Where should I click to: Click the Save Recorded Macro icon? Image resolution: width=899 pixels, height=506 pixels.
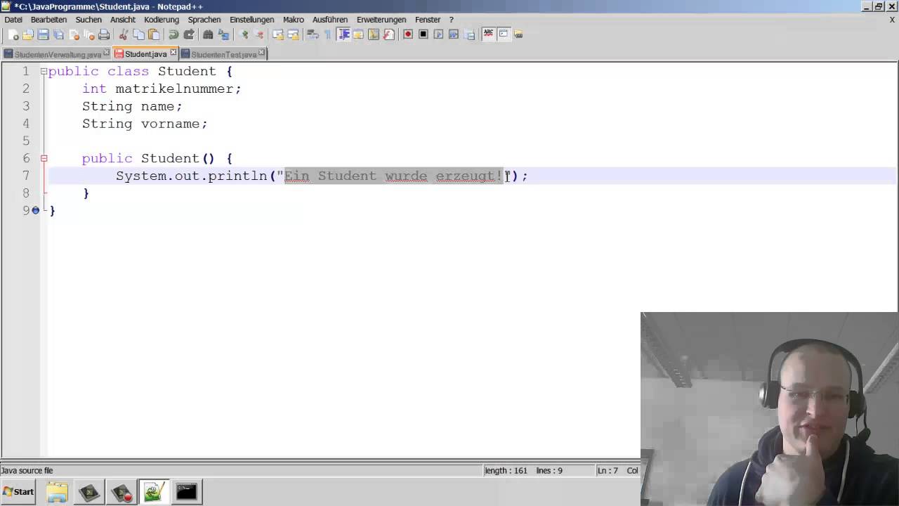pyautogui.click(x=469, y=34)
